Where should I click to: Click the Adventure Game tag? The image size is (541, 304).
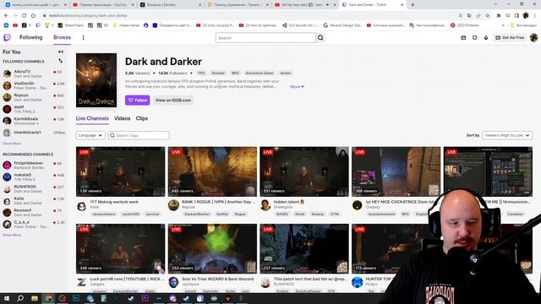click(x=260, y=73)
